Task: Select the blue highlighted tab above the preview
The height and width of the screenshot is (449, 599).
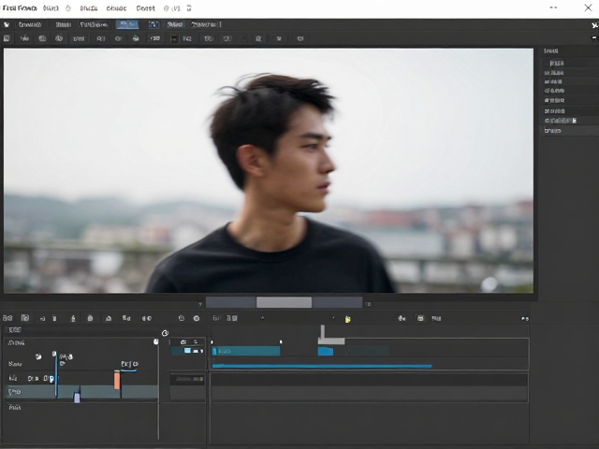Action: click(127, 25)
